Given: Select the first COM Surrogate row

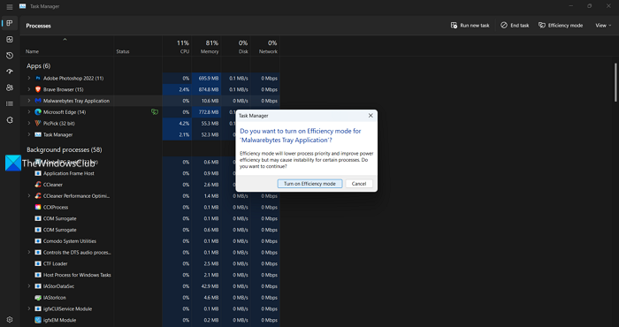Looking at the screenshot, I should [150, 218].
